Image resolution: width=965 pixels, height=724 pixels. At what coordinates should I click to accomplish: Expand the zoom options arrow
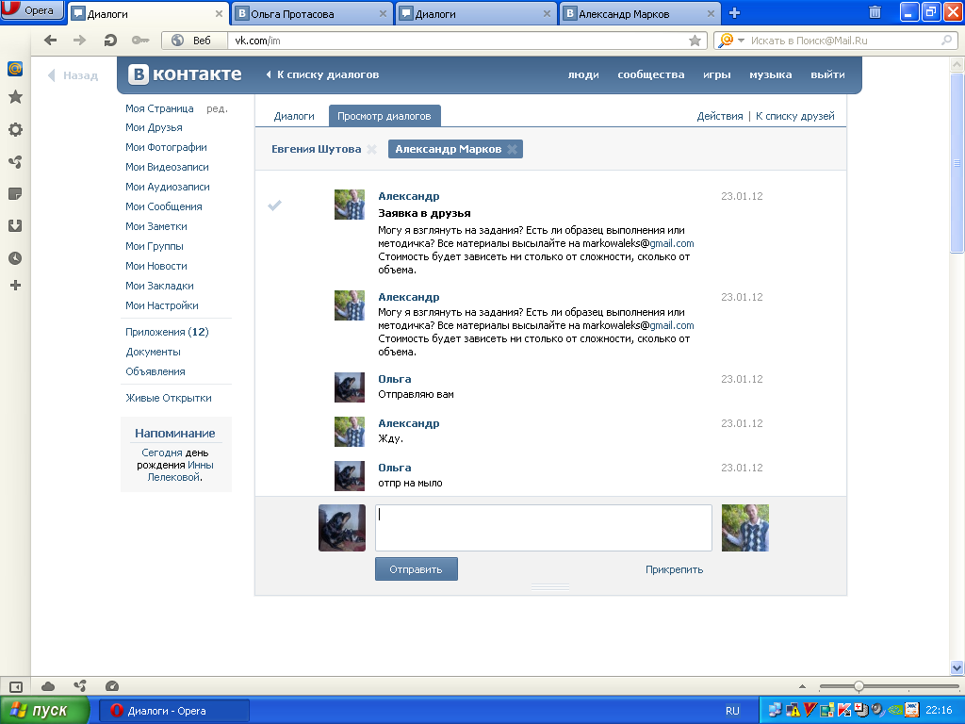[802, 686]
